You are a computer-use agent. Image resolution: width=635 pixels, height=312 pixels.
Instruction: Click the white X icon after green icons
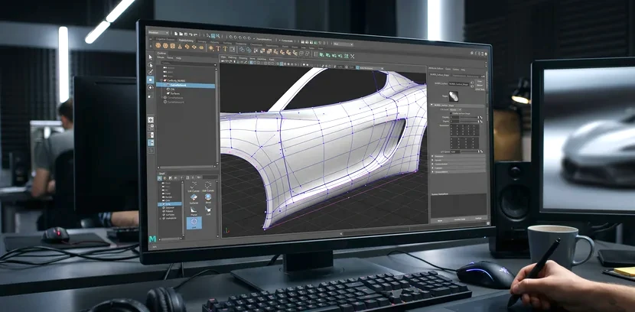tap(353, 57)
